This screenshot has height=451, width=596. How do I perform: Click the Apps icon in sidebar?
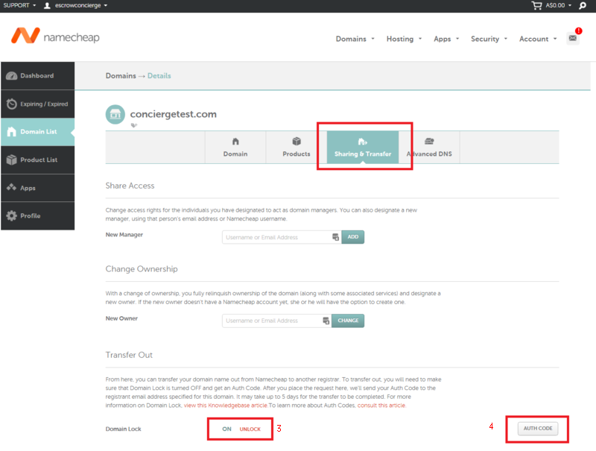point(11,188)
